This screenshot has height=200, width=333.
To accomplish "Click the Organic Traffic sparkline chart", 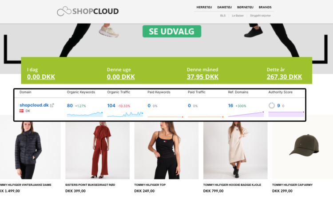I will tap(125, 114).
